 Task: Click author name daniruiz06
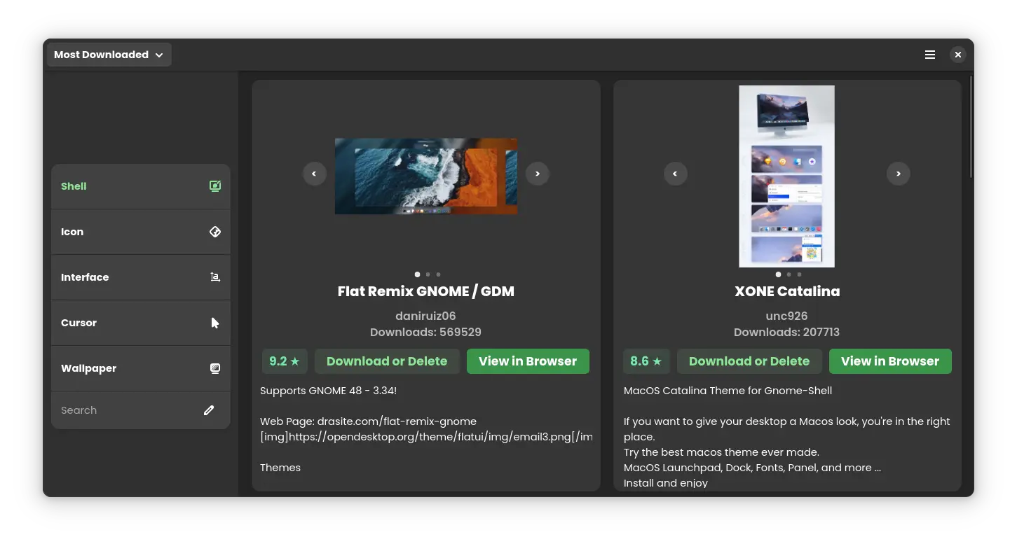pyautogui.click(x=426, y=316)
